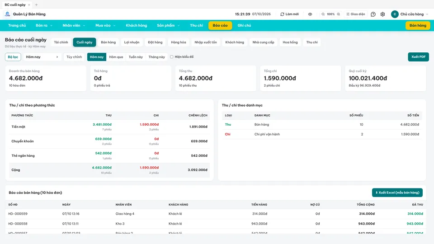Click the Quản Lý Bán Hàng app logo

point(8,14)
